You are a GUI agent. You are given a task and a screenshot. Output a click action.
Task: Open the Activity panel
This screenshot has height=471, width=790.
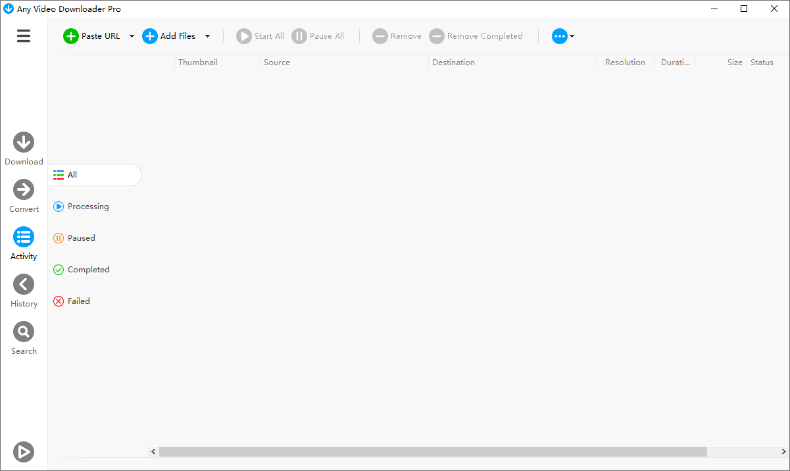(x=24, y=242)
